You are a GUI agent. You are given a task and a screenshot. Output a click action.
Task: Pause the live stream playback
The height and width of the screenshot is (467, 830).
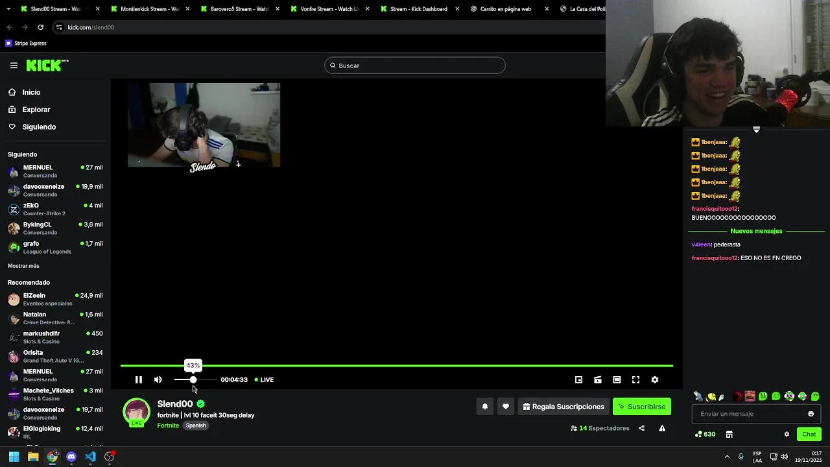138,380
